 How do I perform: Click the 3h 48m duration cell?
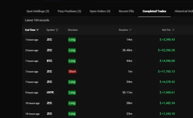(127, 50)
